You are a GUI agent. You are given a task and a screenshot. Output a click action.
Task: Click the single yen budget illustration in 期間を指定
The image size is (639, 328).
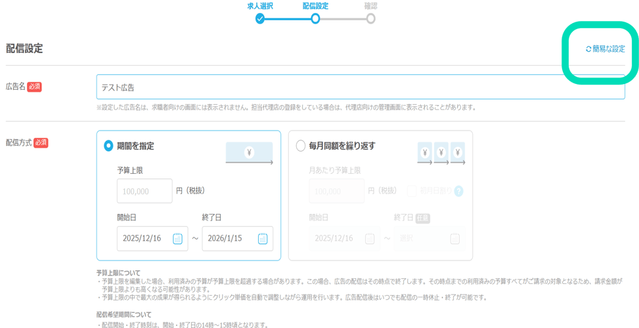[x=250, y=154]
